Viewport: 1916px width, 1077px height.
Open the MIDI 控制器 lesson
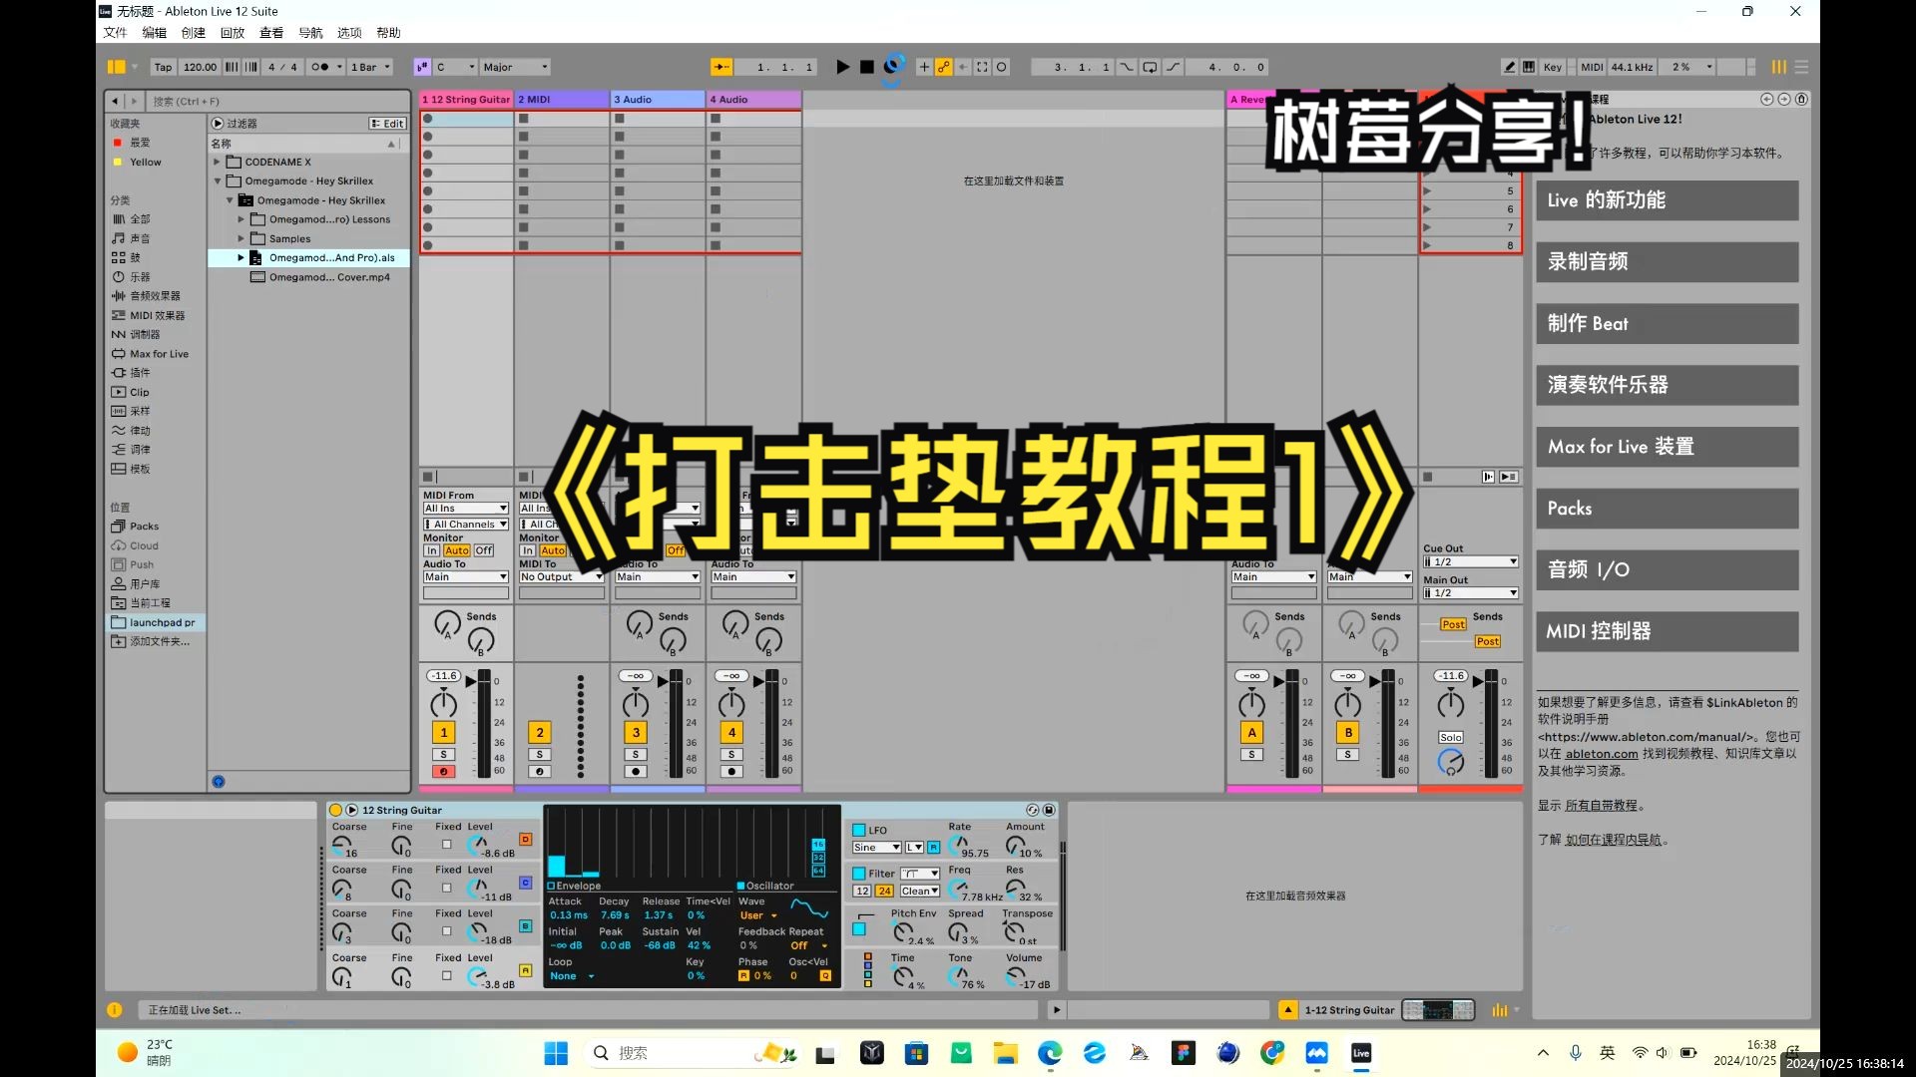pyautogui.click(x=1667, y=631)
